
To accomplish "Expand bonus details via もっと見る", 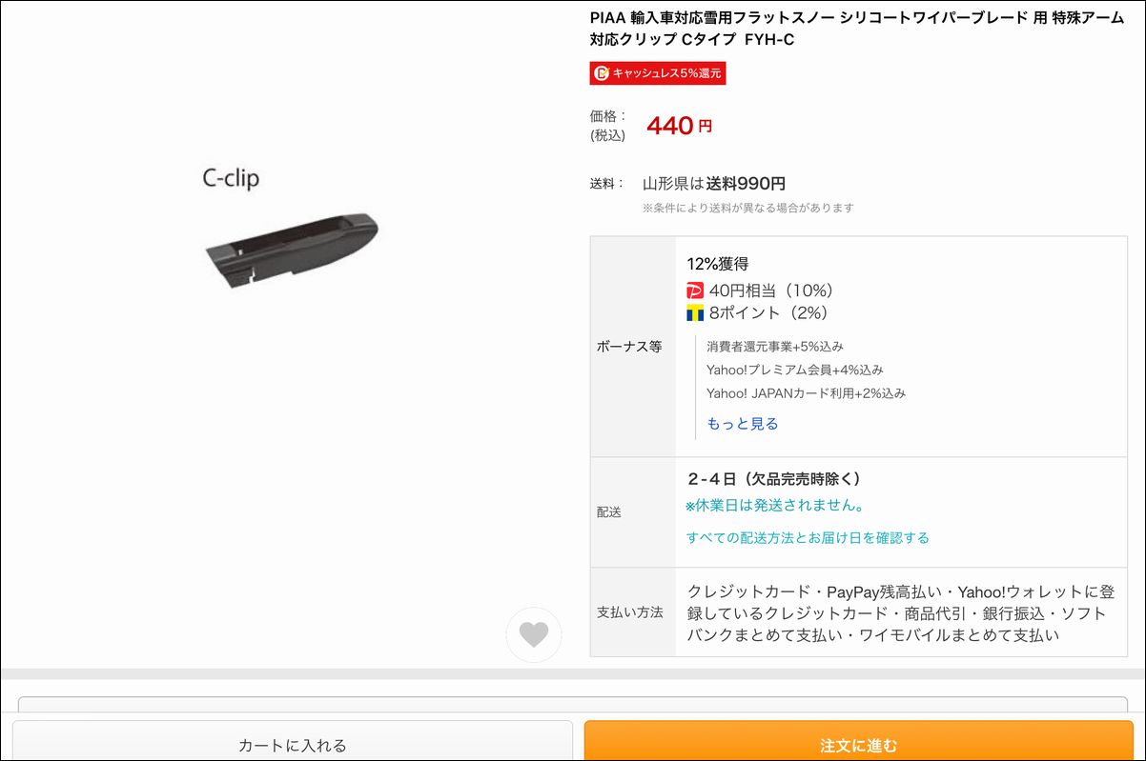I will tap(743, 424).
